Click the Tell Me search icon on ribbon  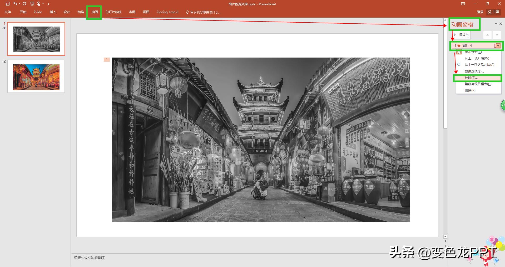187,12
